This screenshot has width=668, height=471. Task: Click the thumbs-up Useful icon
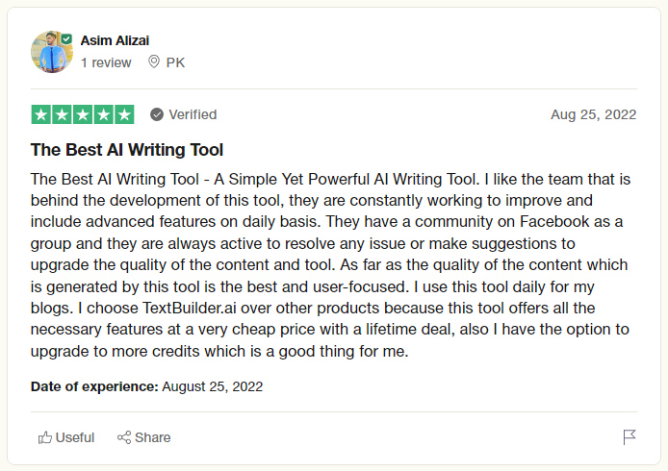[45, 437]
